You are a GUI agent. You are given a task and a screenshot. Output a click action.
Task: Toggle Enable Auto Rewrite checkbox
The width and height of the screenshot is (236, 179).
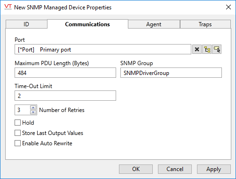pos(17,143)
